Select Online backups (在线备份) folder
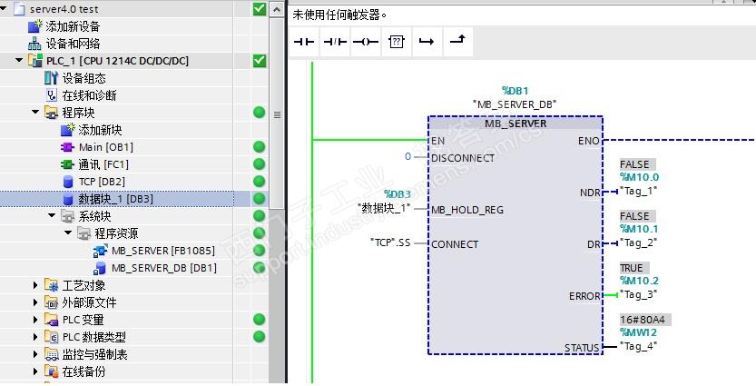Viewport: 756px width, 386px height. [83, 371]
